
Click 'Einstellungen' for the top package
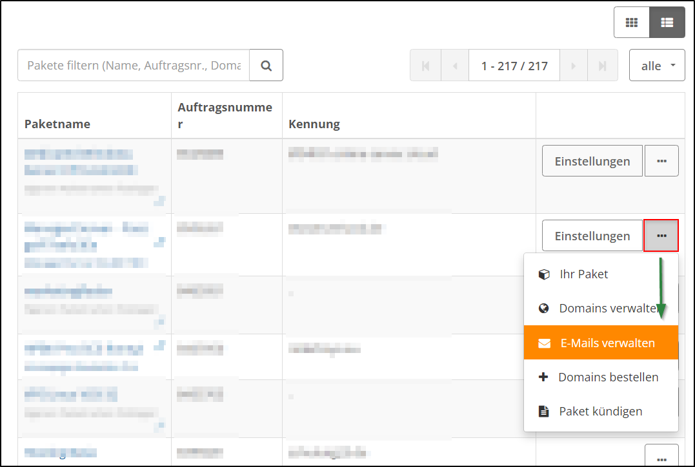[592, 160]
